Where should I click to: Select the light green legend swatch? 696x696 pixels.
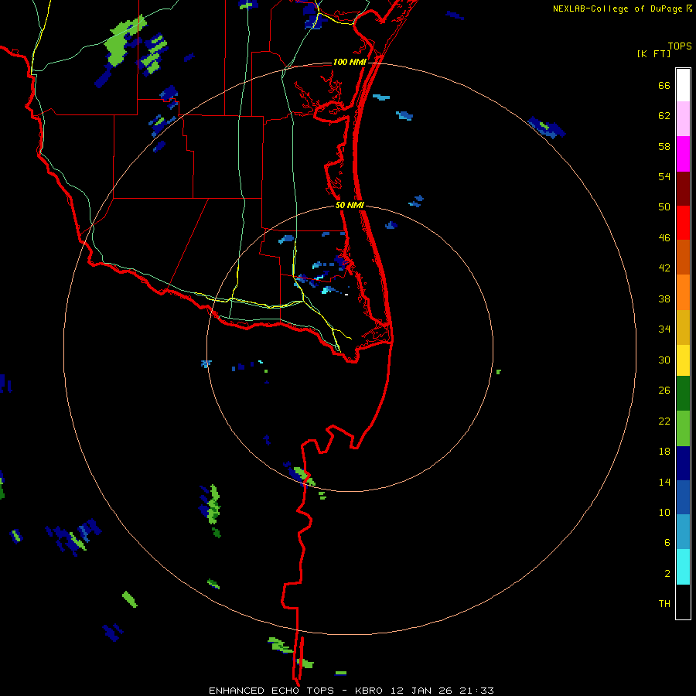[x=683, y=428]
